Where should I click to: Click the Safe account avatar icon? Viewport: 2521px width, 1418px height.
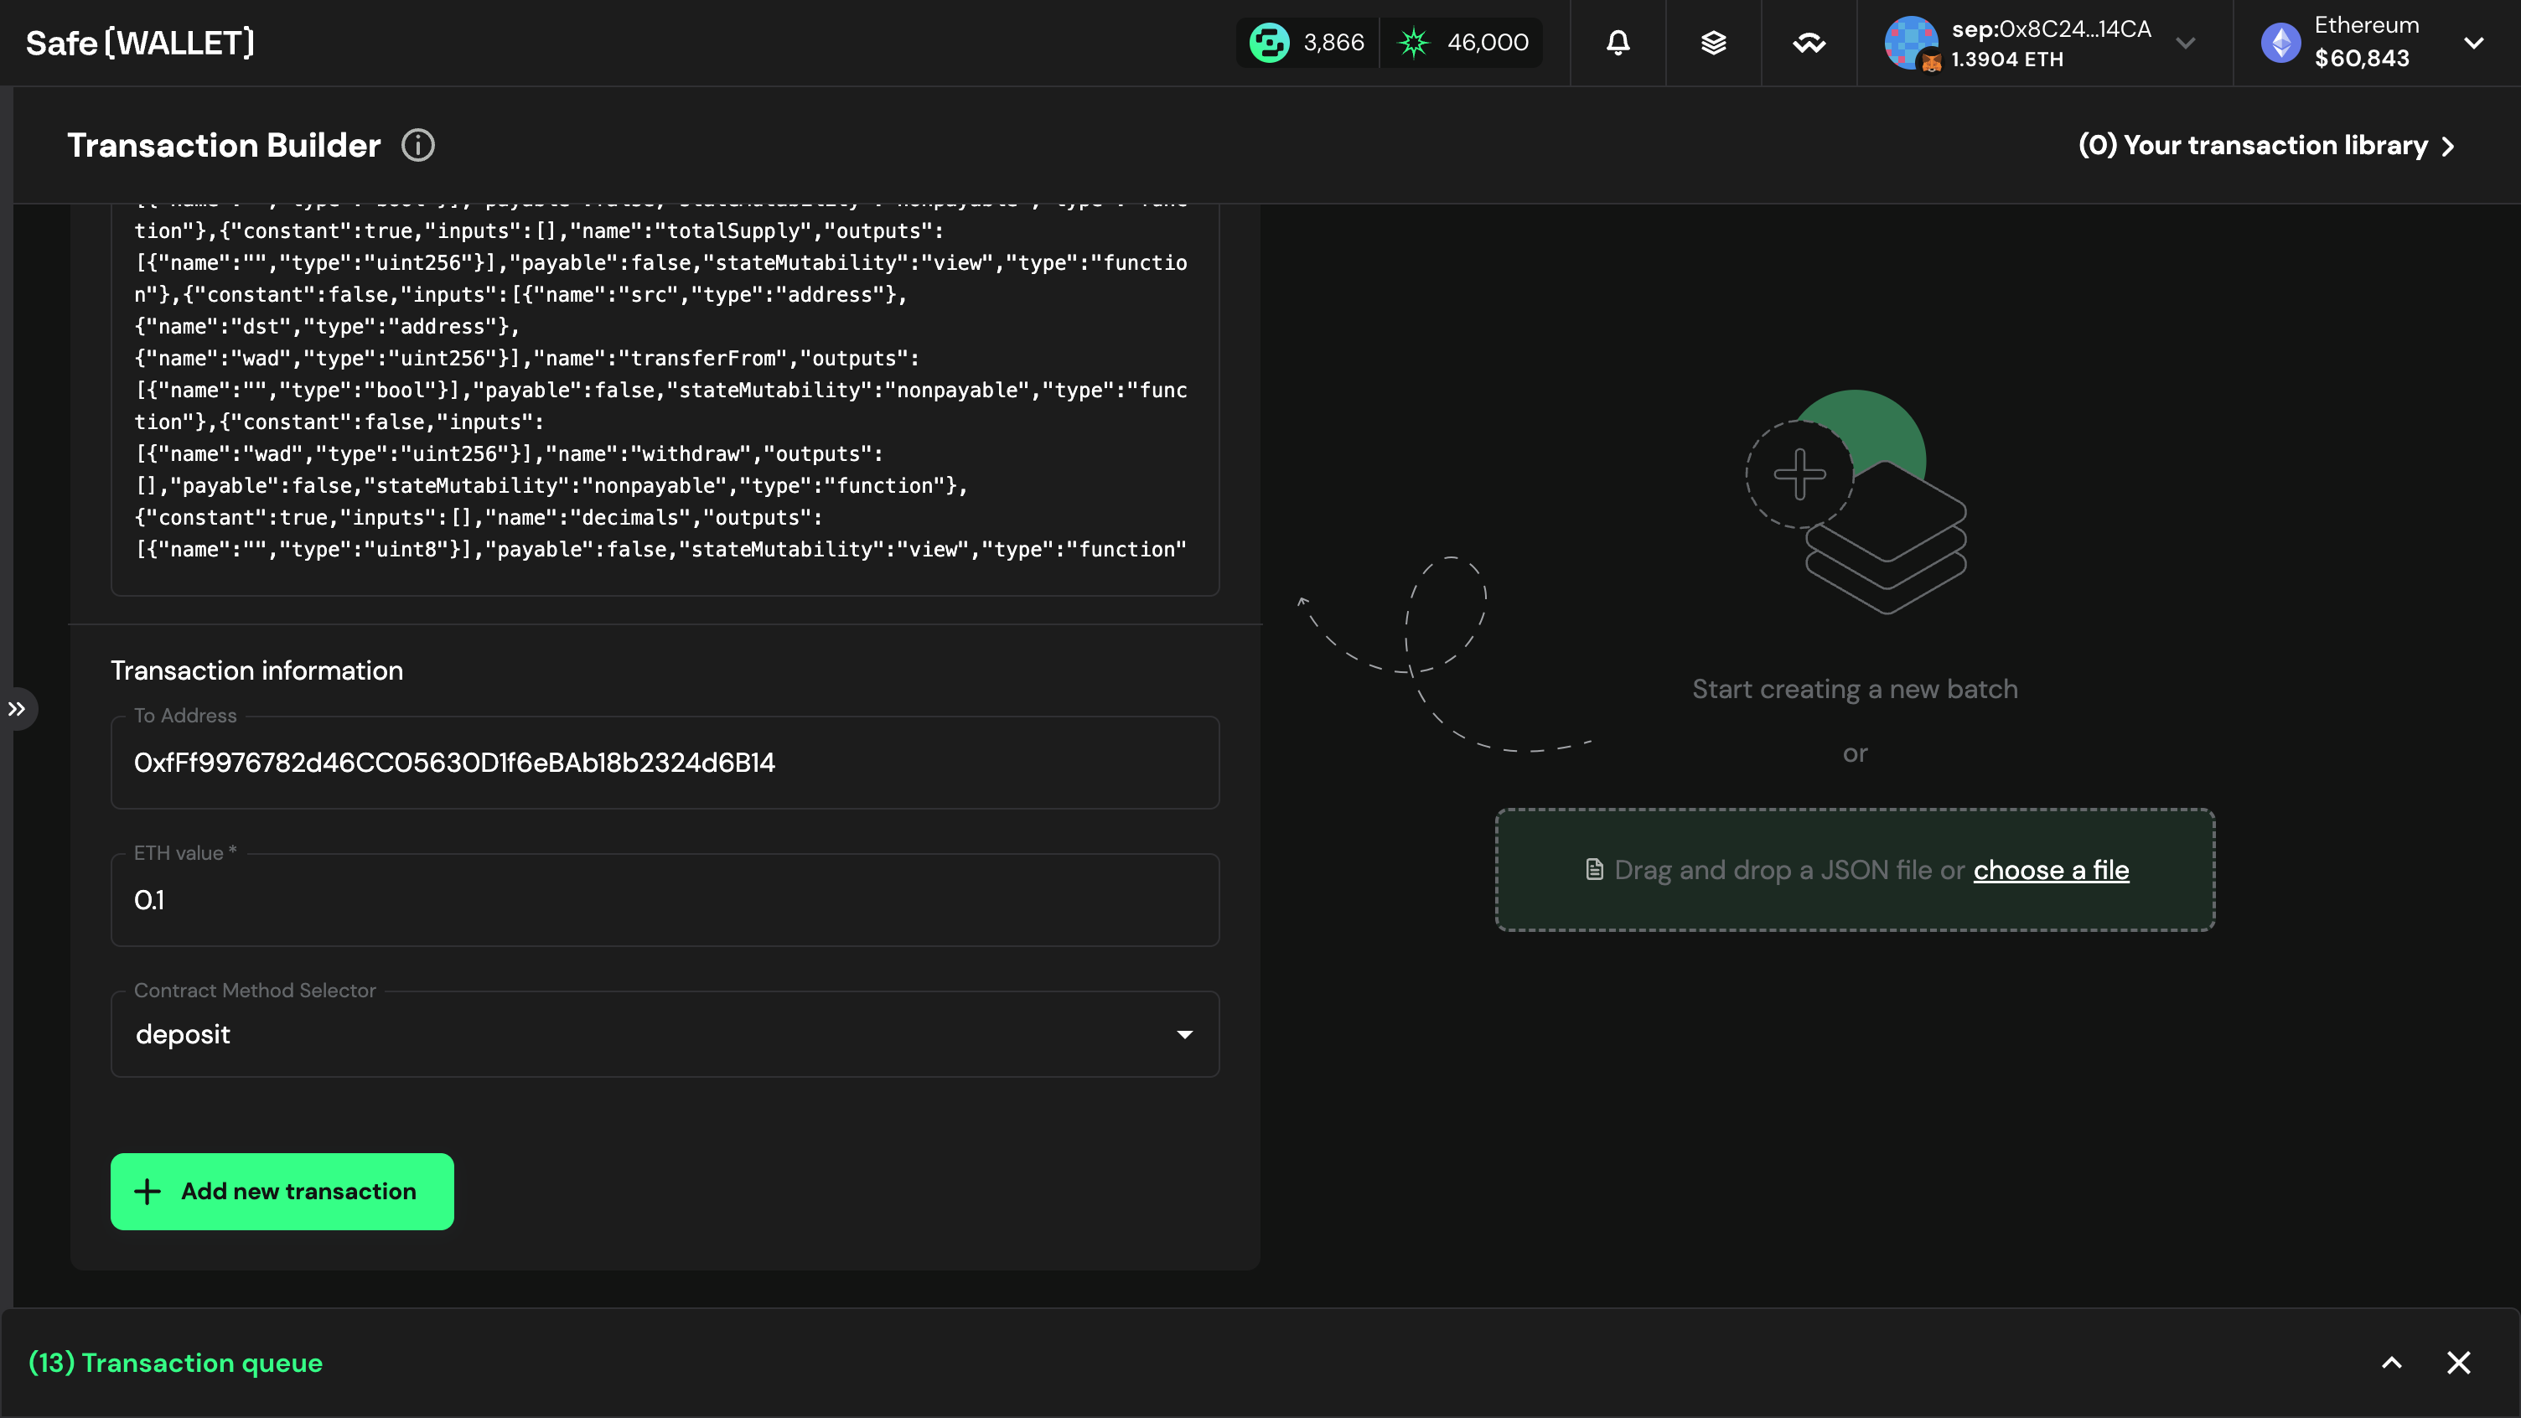[1912, 42]
